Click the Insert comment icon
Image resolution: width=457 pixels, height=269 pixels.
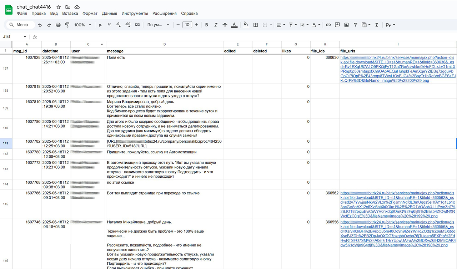point(337,25)
